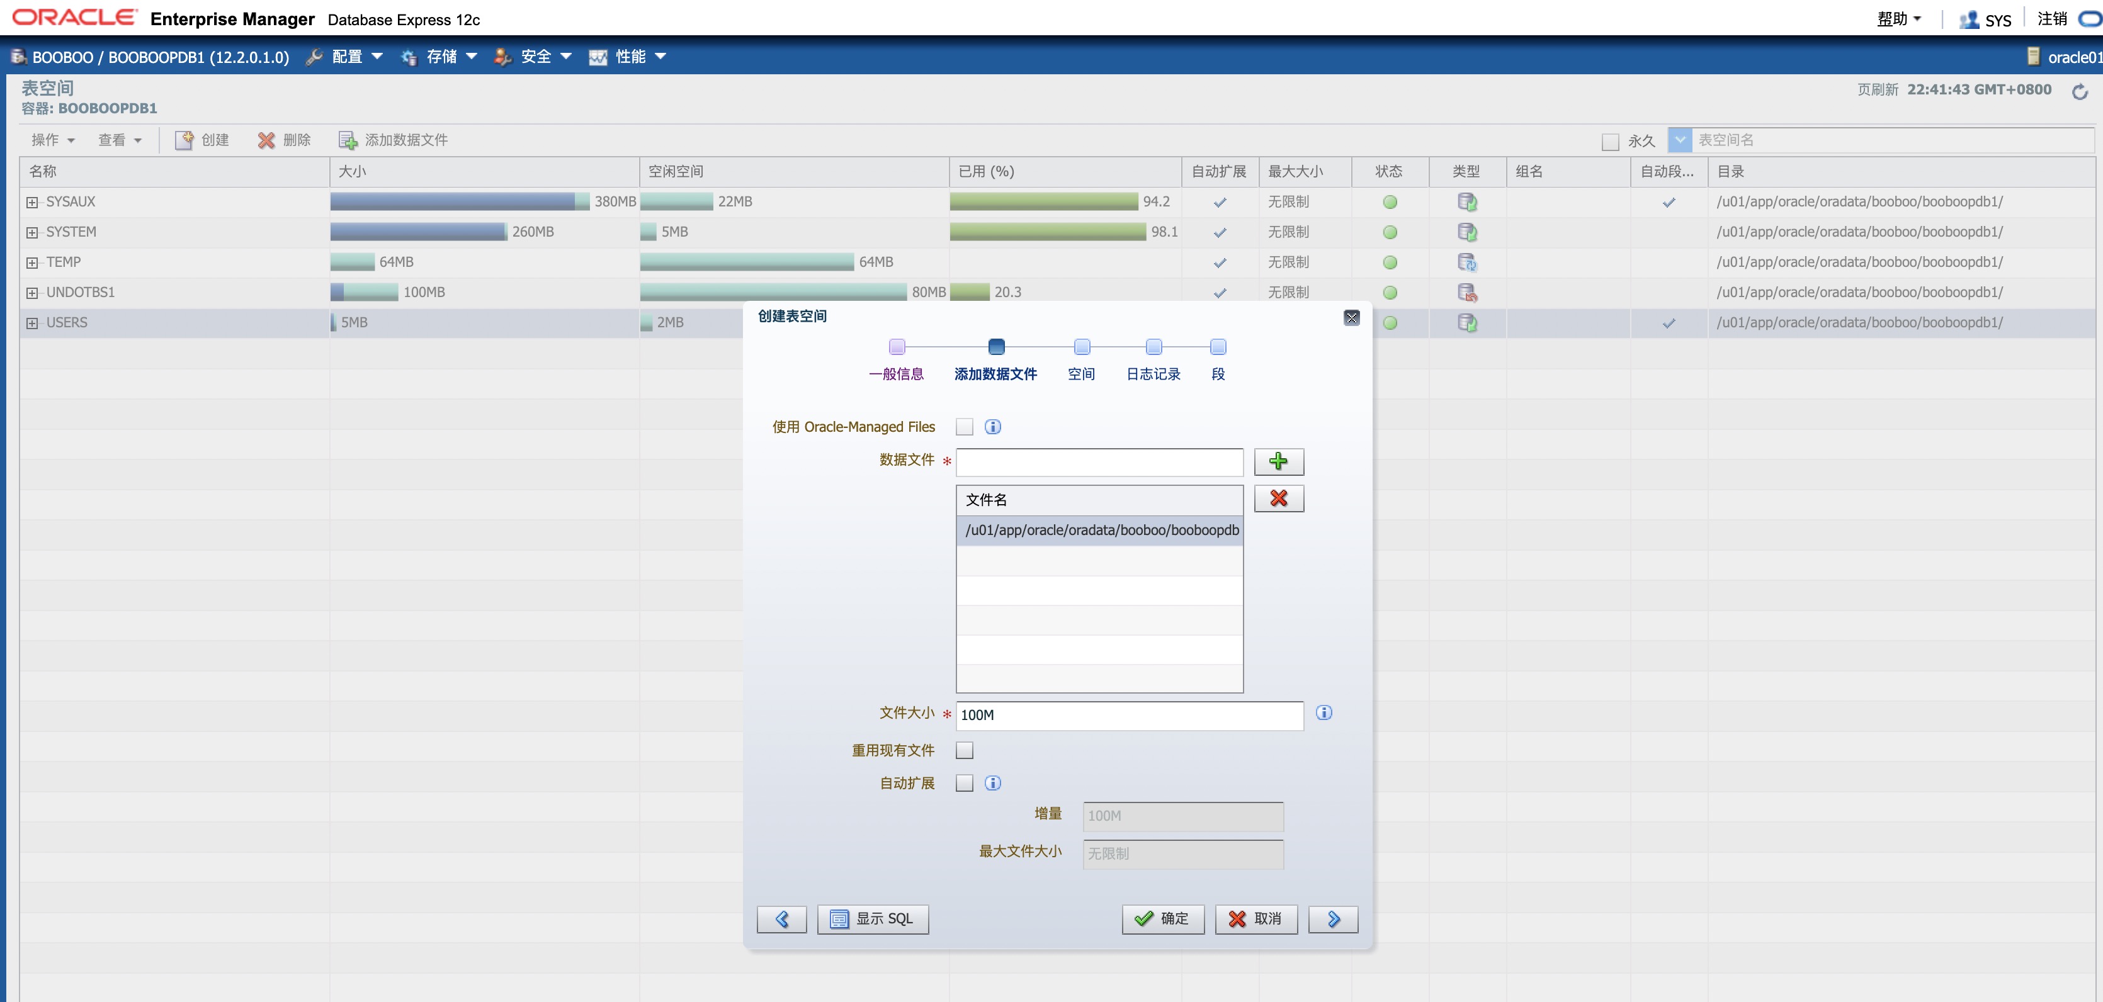Enable 使用 Oracle-Managed Files checkbox
Image resolution: width=2103 pixels, height=1002 pixels.
964,427
